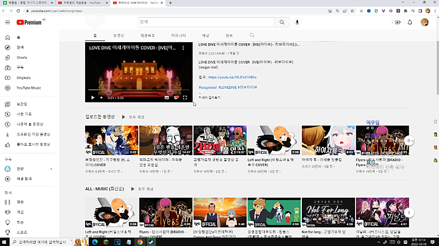Open the Earth fire 3:42 thumbnail

(x=111, y=140)
